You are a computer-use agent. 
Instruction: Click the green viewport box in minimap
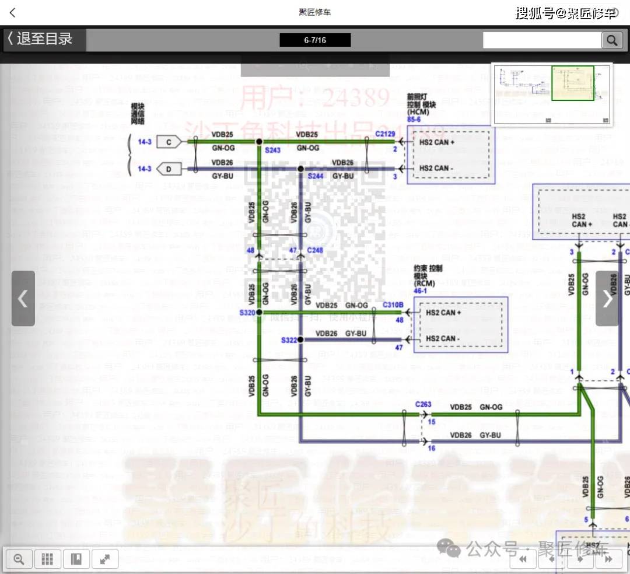tap(572, 83)
